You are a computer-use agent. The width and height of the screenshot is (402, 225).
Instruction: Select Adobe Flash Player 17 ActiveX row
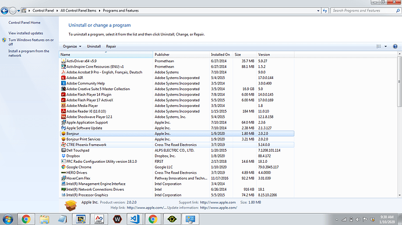177,100
